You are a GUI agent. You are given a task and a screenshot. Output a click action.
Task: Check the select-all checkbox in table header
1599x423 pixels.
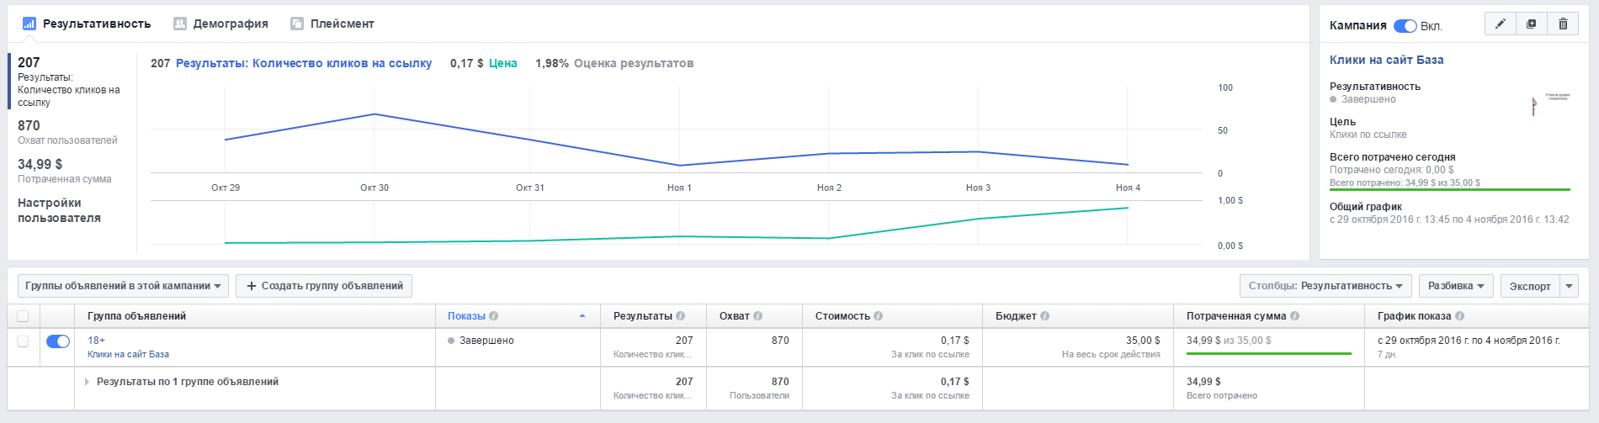[23, 316]
